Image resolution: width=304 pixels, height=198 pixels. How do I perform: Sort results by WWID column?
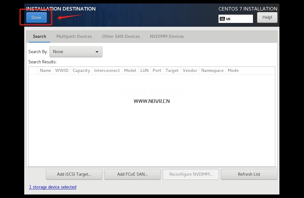pos(62,71)
